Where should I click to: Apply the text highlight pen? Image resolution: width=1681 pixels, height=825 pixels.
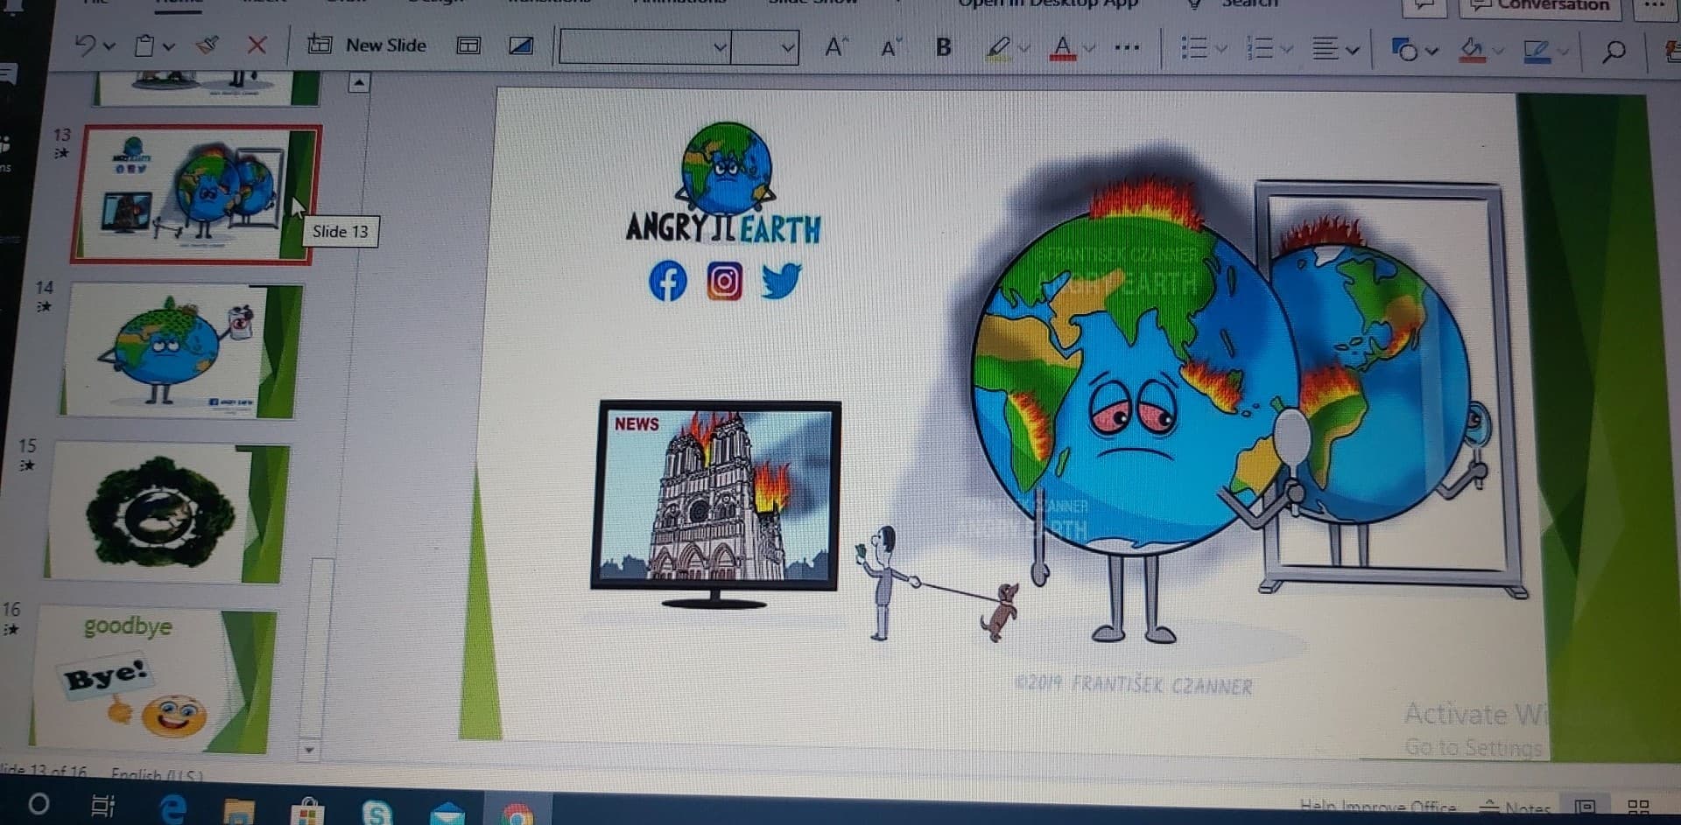coord(998,47)
